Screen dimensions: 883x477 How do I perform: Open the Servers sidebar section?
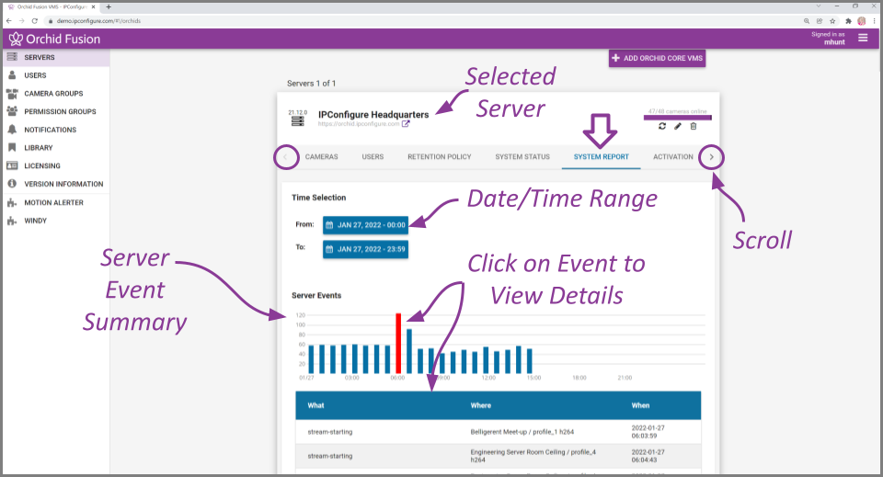click(x=56, y=57)
